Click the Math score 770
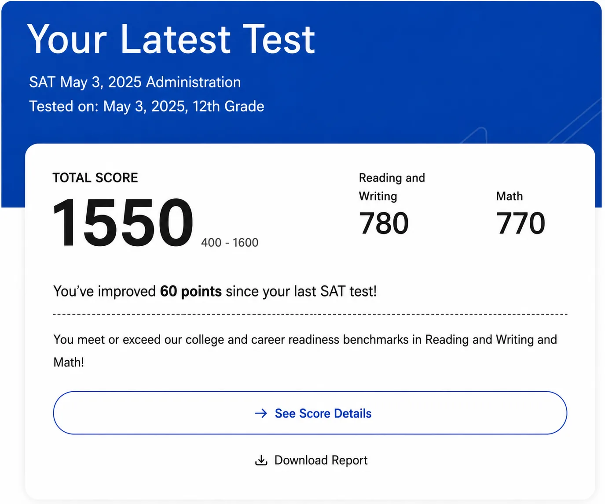 521,223
